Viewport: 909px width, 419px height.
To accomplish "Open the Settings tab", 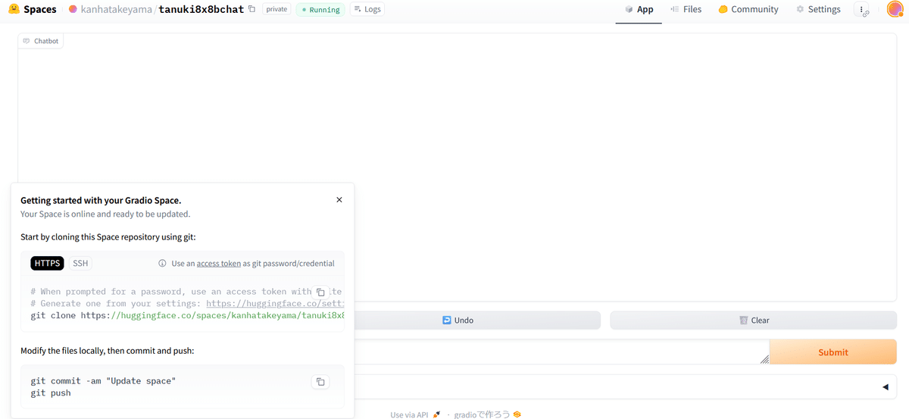I will coord(818,10).
